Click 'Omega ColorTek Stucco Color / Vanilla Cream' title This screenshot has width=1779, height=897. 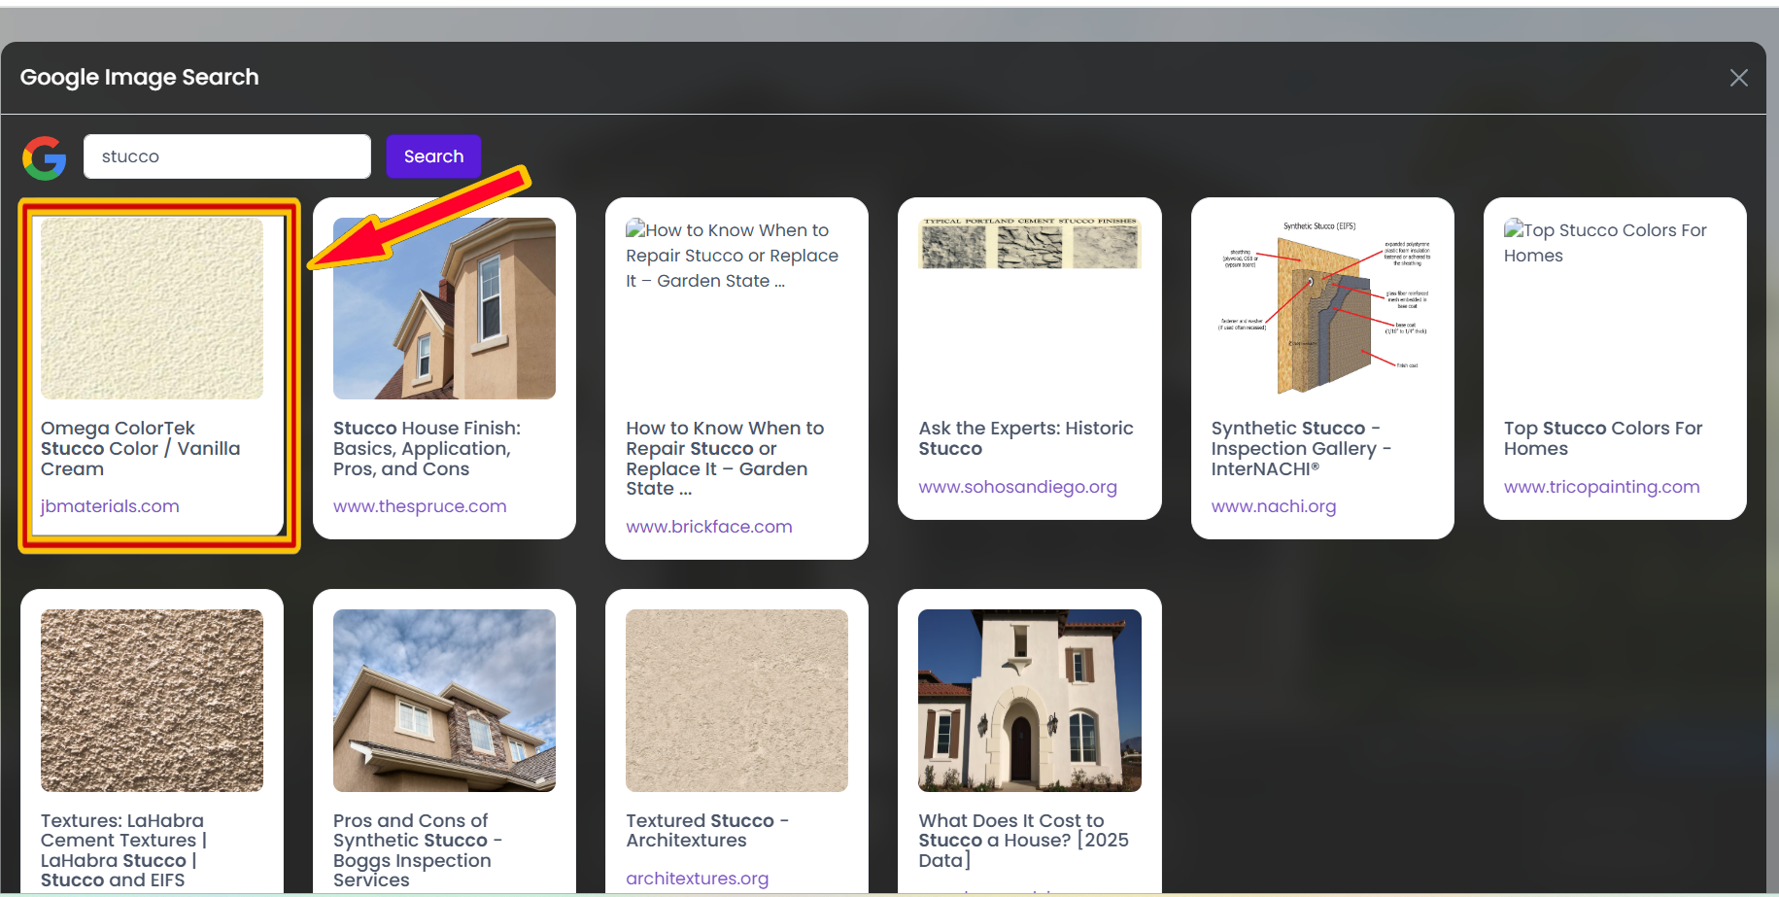pos(141,449)
